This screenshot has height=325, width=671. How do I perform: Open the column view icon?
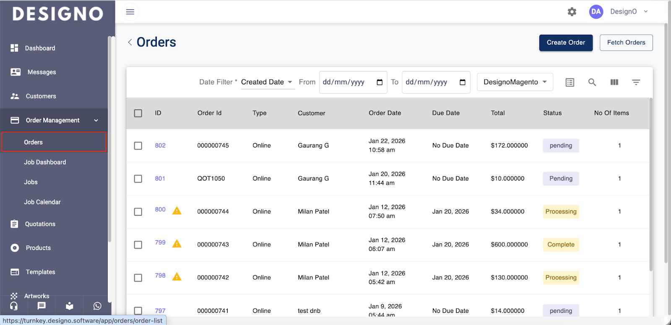(614, 82)
